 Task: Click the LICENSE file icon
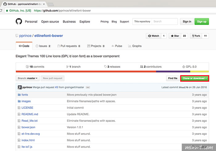click(x=19, y=108)
